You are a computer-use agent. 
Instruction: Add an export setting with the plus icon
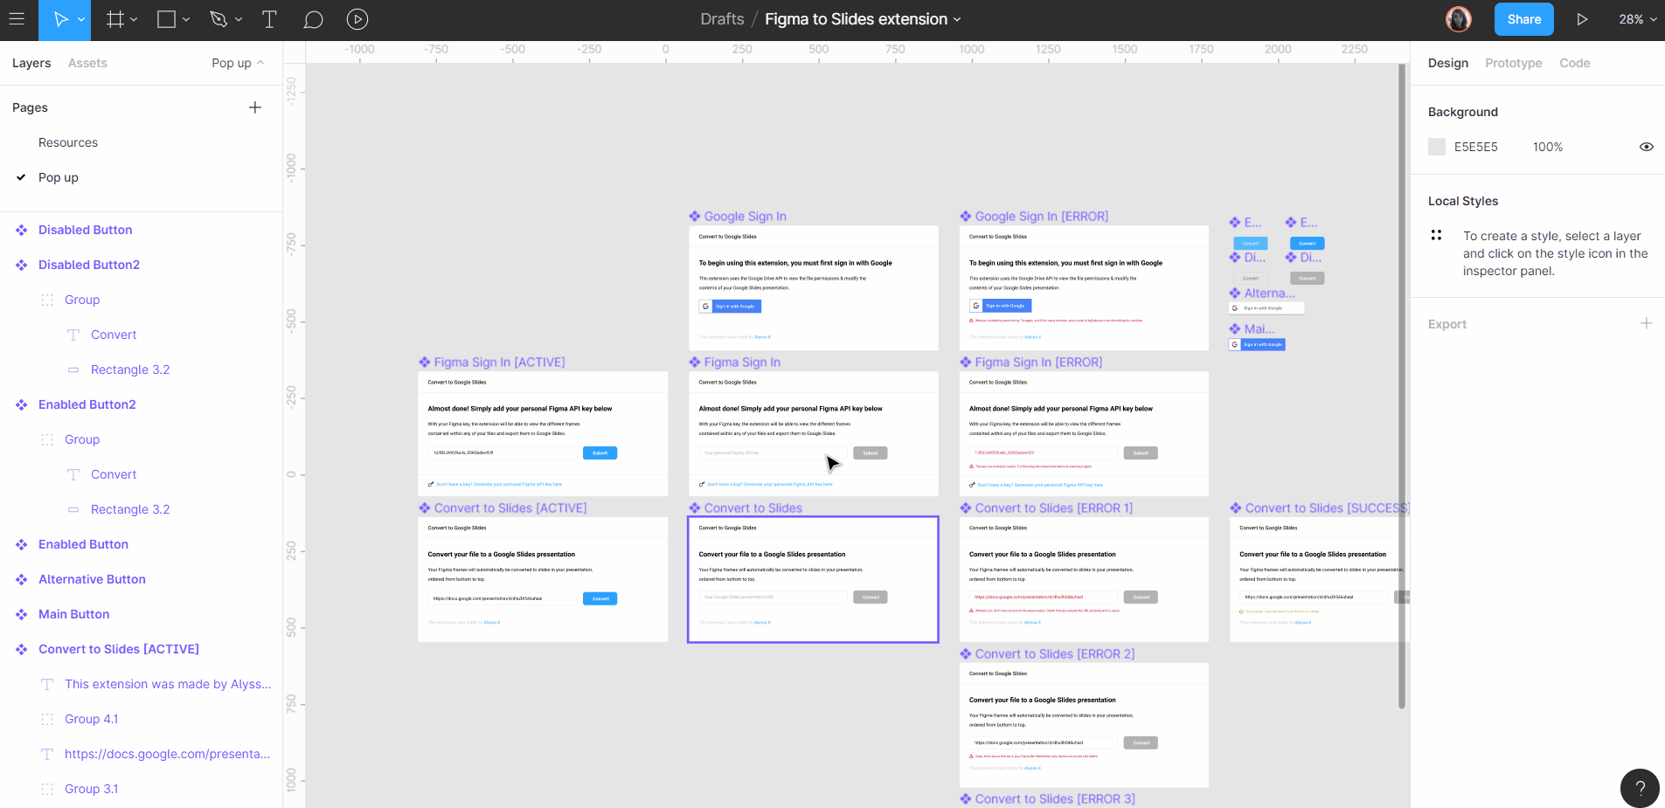click(1647, 323)
